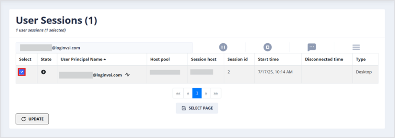Screen dimensions: 395x138
Task: Go to the next page arrow
Action: [206, 93]
